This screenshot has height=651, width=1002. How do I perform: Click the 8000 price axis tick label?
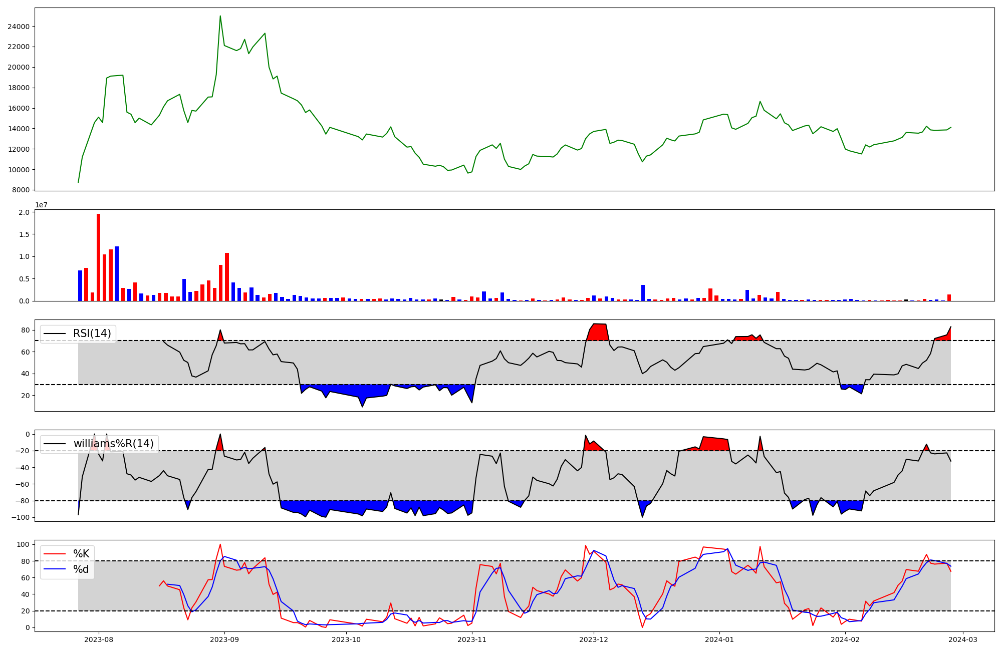[x=21, y=190]
